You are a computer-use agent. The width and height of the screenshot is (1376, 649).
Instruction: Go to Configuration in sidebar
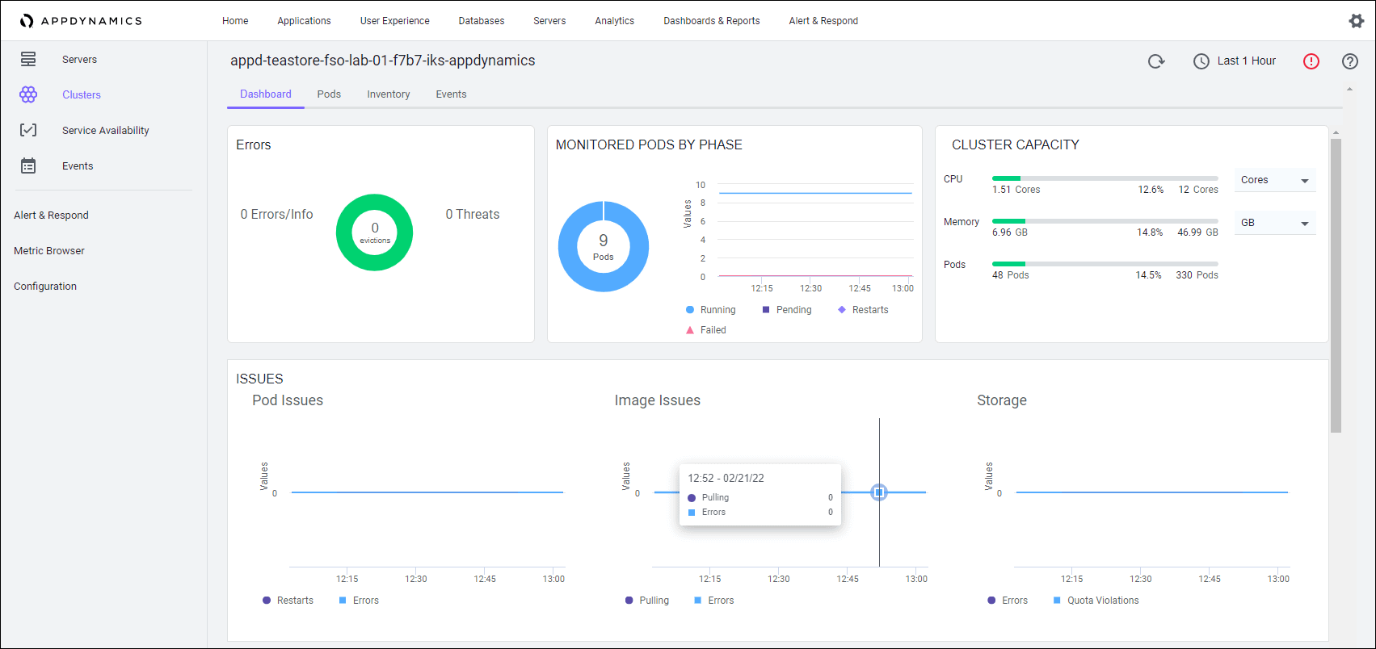tap(45, 287)
